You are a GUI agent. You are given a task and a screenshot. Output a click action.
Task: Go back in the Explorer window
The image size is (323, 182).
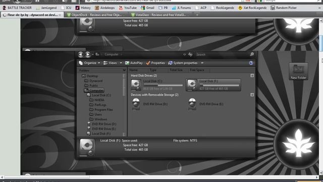tap(81, 55)
